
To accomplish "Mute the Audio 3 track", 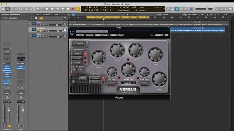I will pyautogui.click(x=38, y=37).
